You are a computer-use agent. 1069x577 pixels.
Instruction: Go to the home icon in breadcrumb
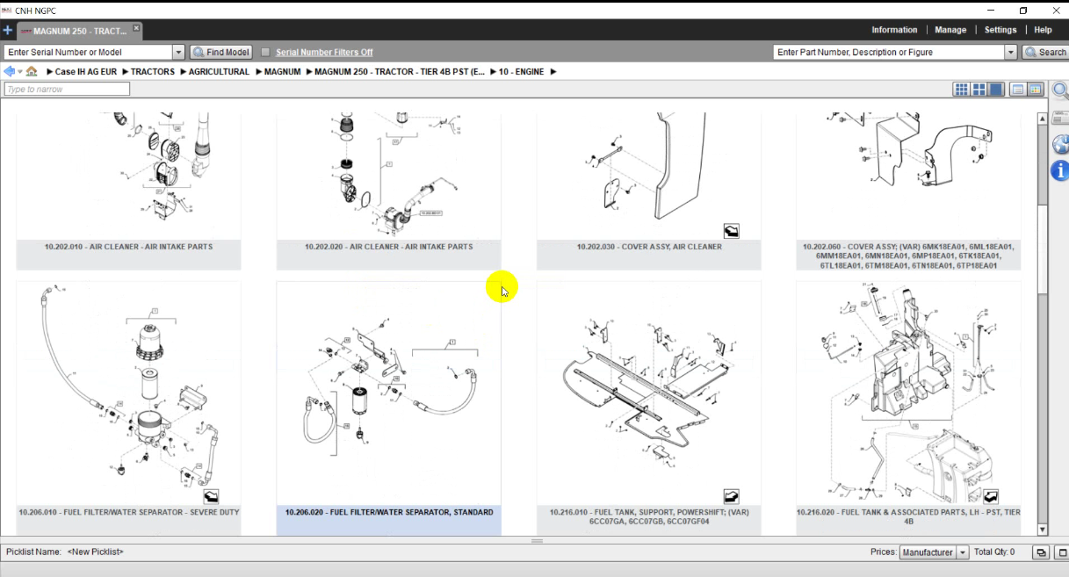click(x=32, y=71)
